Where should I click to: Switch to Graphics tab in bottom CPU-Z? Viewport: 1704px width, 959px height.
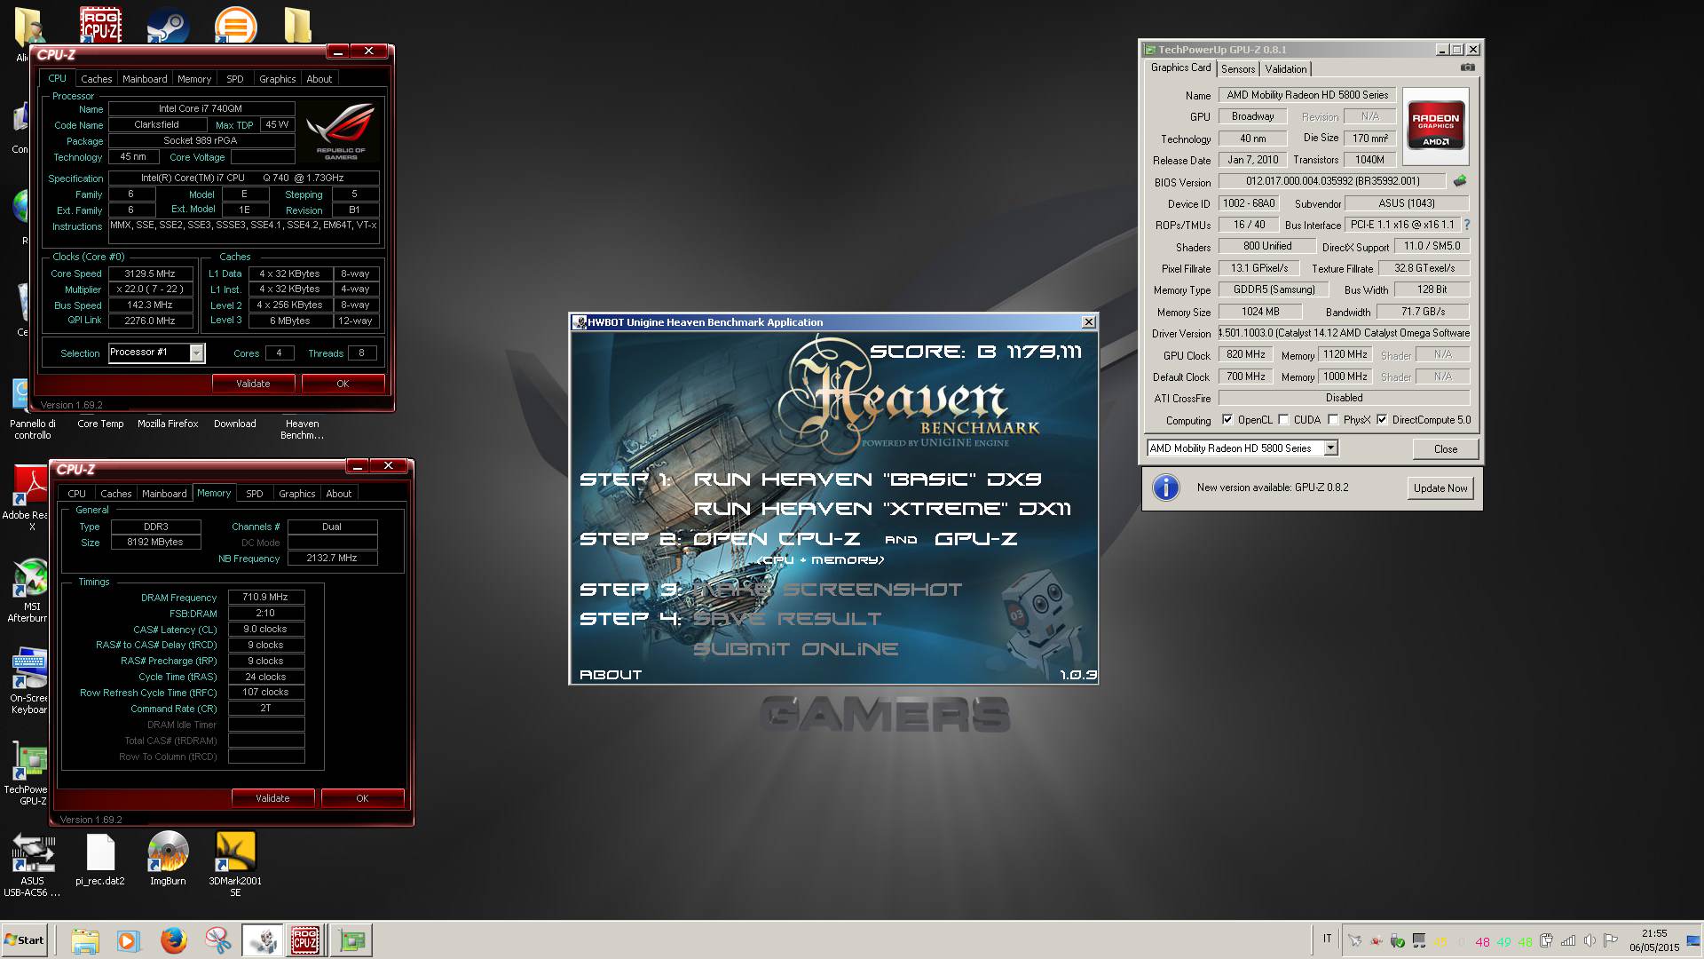(296, 494)
